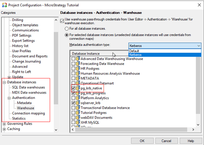Open the Metadata authentication tree item

coord(24,103)
